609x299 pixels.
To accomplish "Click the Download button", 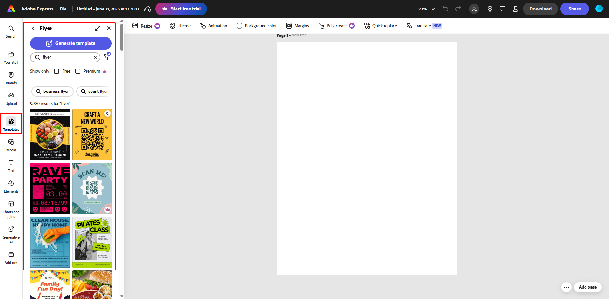I will 540,9.
